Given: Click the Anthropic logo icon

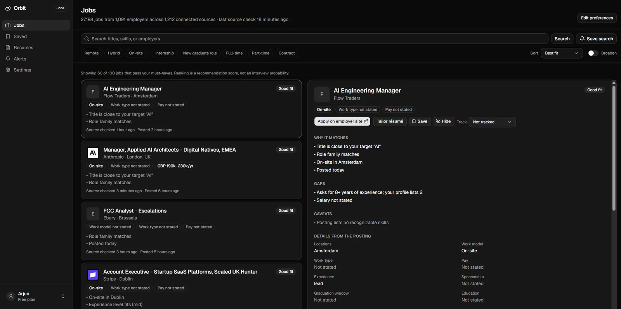Looking at the screenshot, I should 93,153.
